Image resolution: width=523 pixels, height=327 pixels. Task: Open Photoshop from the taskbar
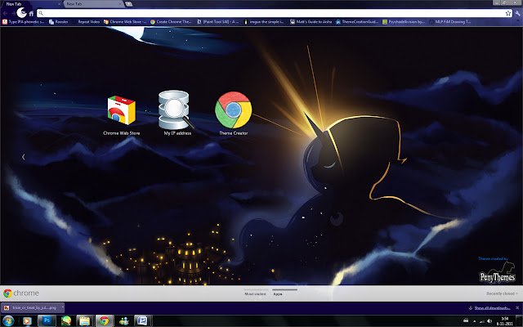click(47, 321)
